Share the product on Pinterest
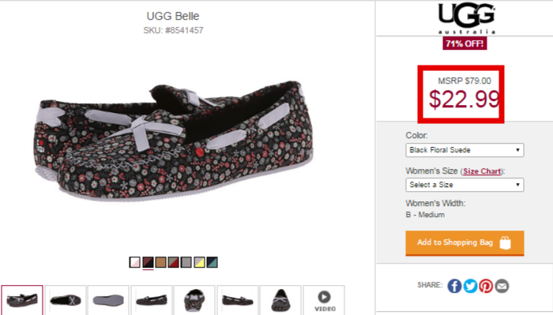The height and width of the screenshot is (315, 553). pyautogui.click(x=486, y=286)
